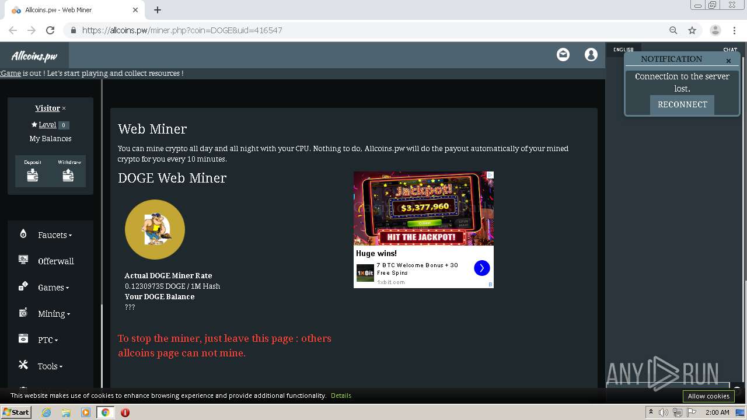
Task: Click the Game link in the news ticker
Action: click(11, 73)
